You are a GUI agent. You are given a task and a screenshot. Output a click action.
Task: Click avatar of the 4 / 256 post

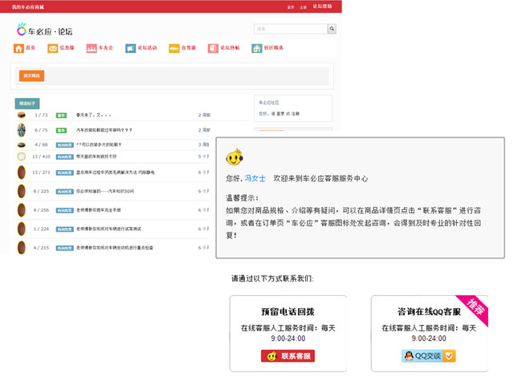click(22, 210)
